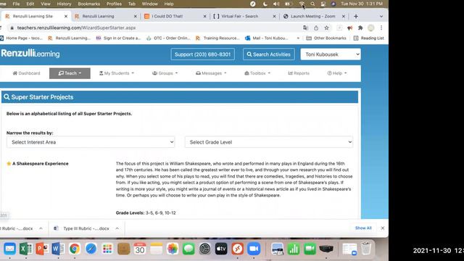The image size is (464, 261).
Task: Open the Photos app in the Dock
Action: pos(173,249)
